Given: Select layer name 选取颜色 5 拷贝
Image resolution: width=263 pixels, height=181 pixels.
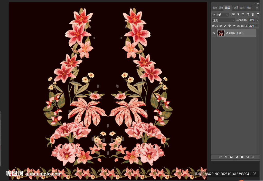Looking at the screenshot, I should (234, 33).
